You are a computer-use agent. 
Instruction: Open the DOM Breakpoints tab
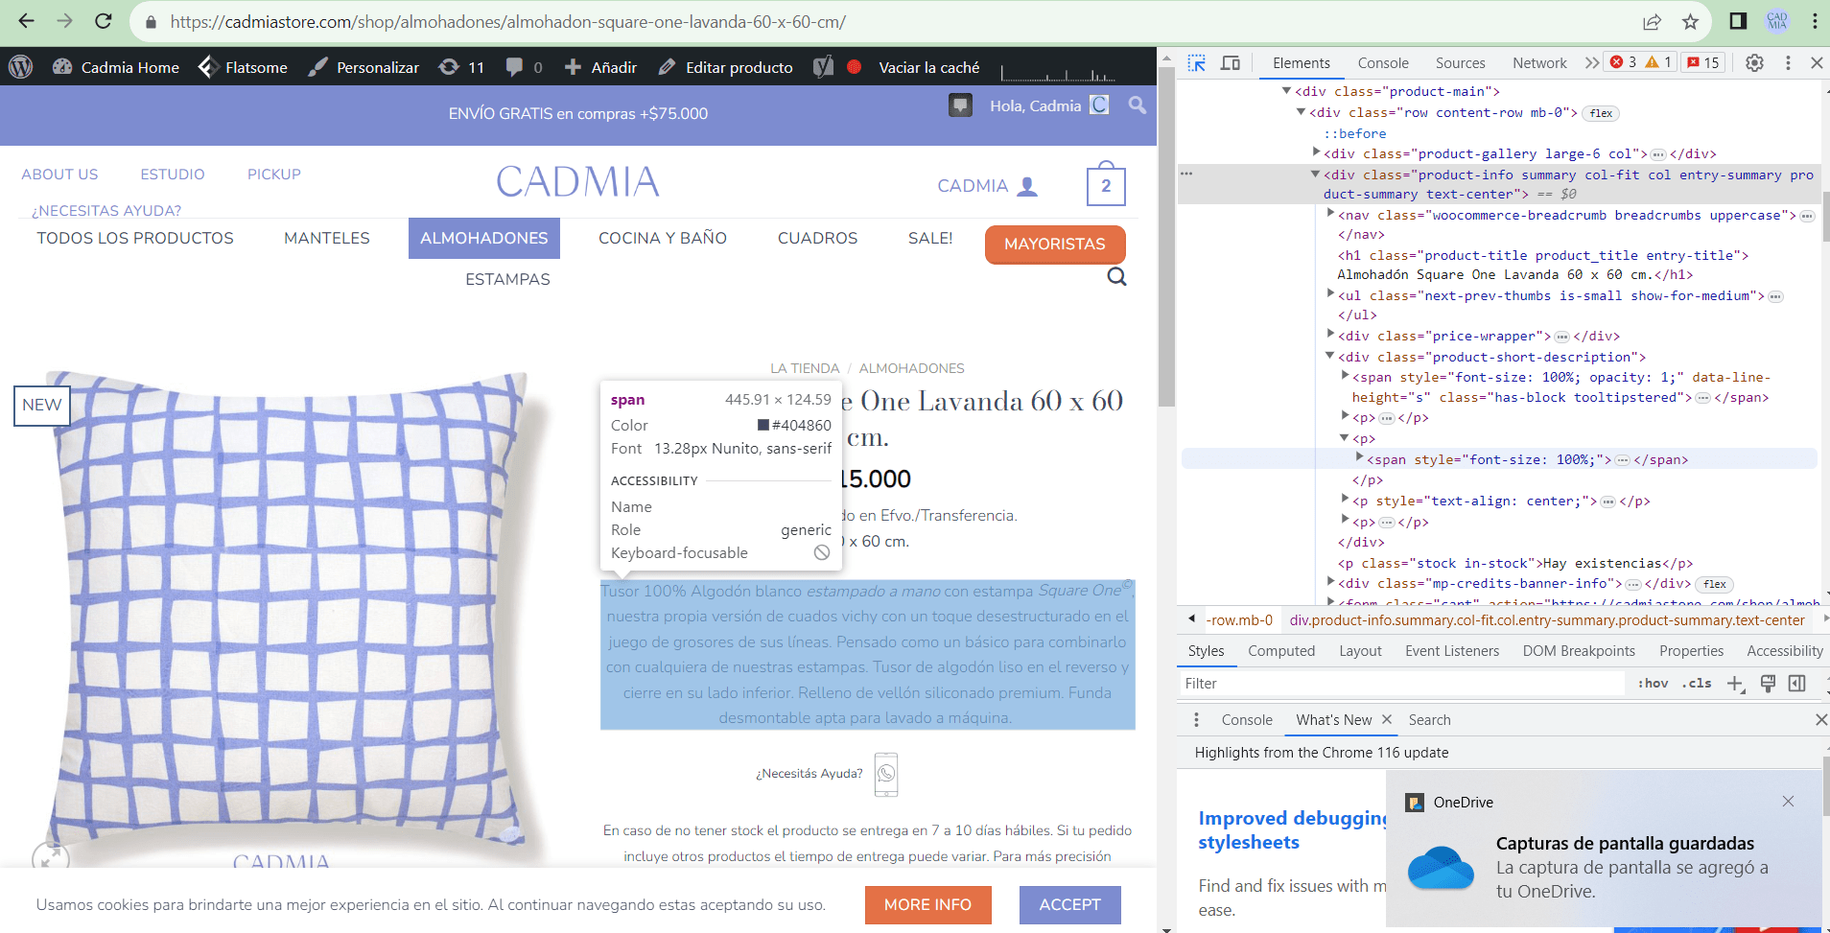coord(1579,651)
